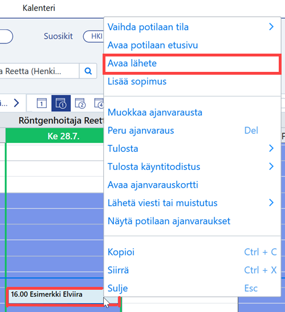Select the highlighted one-week calendar view icon
Image resolution: width=285 pixels, height=312 pixels.
click(61, 103)
